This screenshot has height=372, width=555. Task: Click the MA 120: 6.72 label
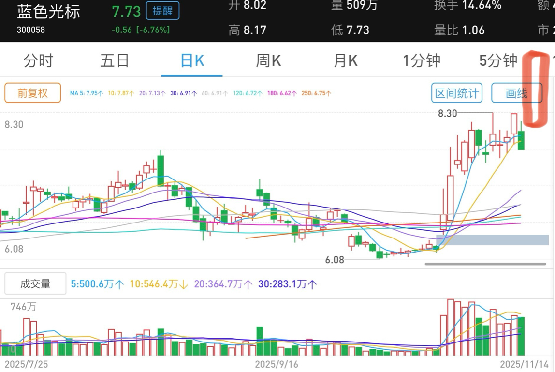[248, 93]
